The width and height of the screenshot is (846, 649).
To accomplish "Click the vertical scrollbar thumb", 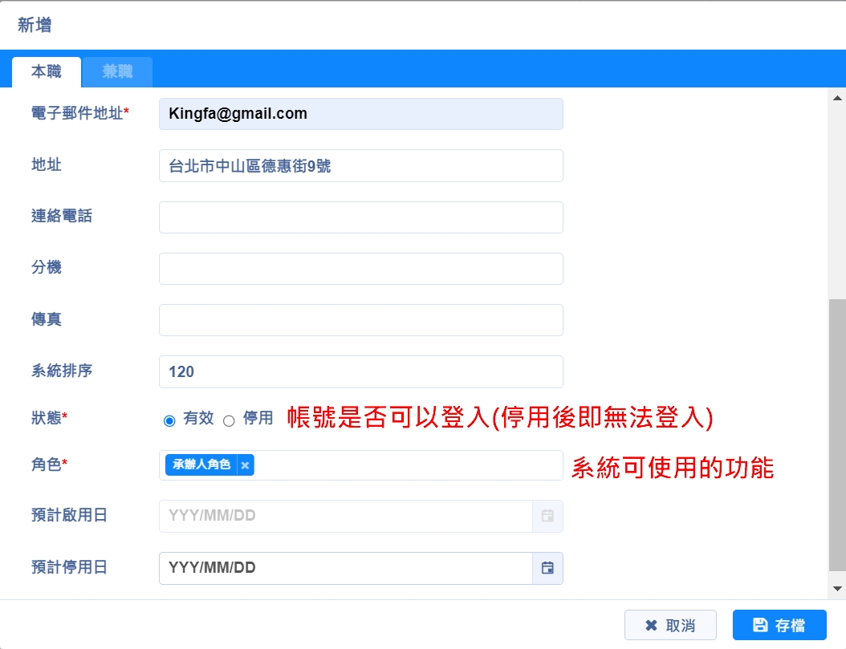I will click(837, 433).
